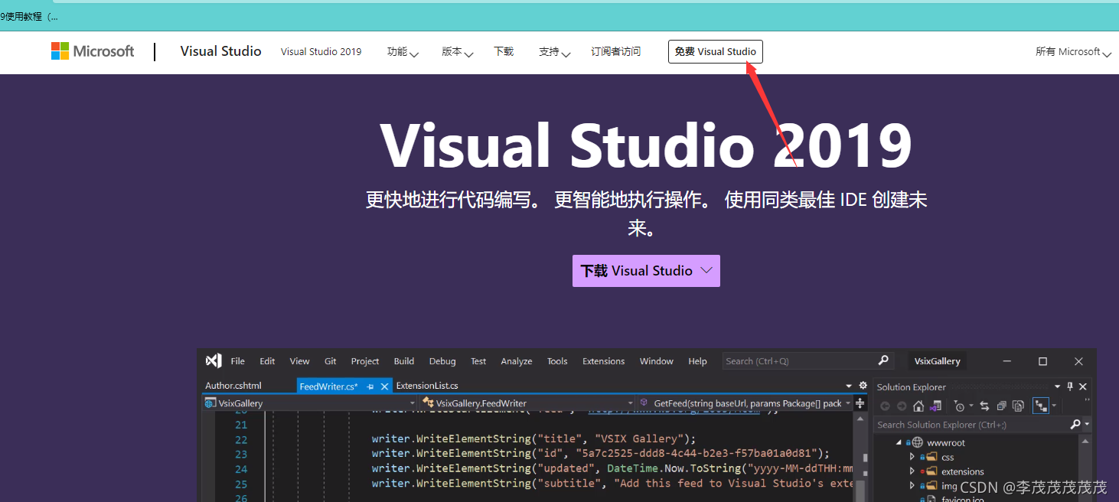Image resolution: width=1119 pixels, height=502 pixels.
Task: Click the Solution Explorer search magnifier
Action: (1075, 424)
